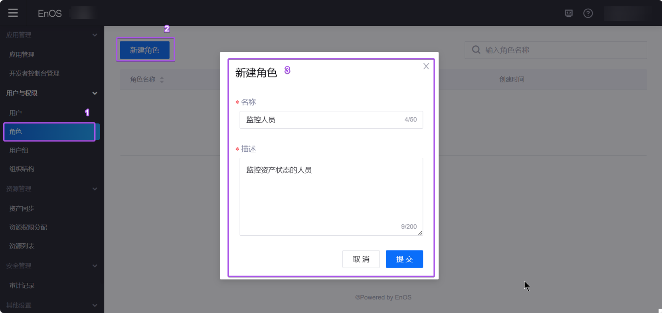The width and height of the screenshot is (662, 313).
Task: Open 用户组 menu item
Action: click(19, 151)
